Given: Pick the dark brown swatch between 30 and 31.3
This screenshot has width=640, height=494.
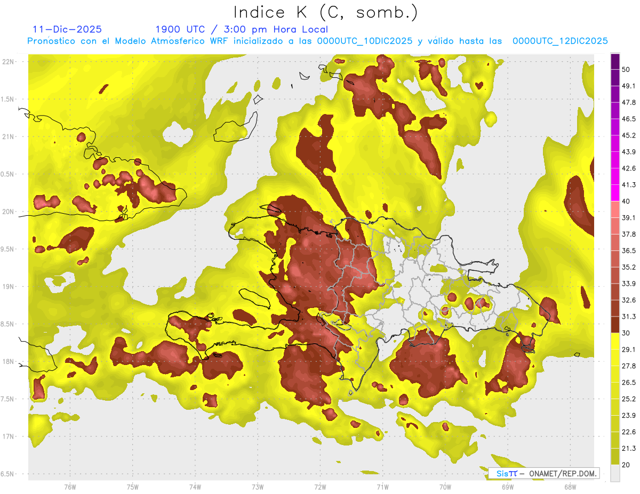Looking at the screenshot, I should pyautogui.click(x=615, y=325).
